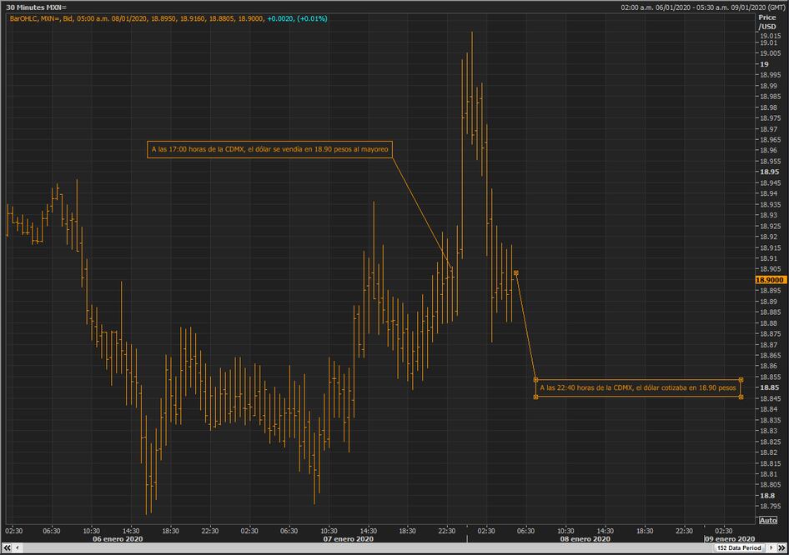
Task: Toggle the Auto scale button on price axis
Action: pos(767,520)
